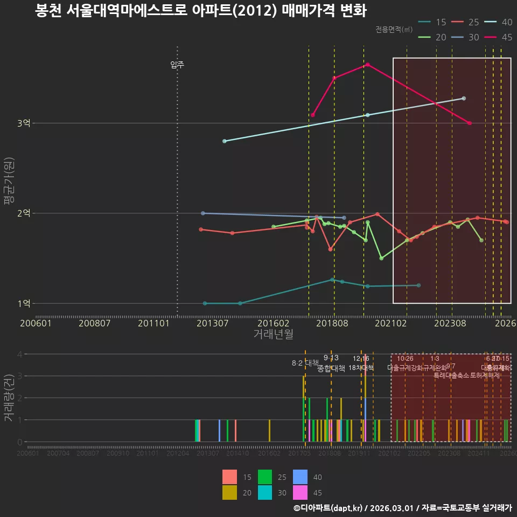Select the light cyan 40 line entry in top legend
The image size is (517, 517).
tap(498, 22)
